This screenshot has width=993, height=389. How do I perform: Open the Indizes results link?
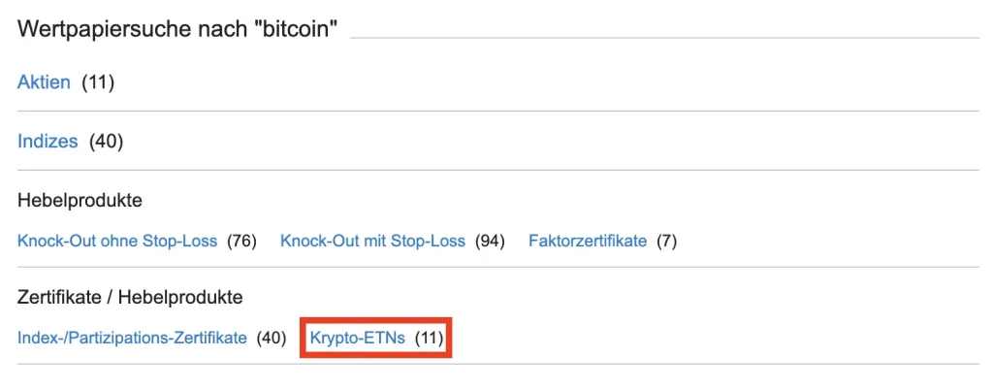click(x=48, y=142)
